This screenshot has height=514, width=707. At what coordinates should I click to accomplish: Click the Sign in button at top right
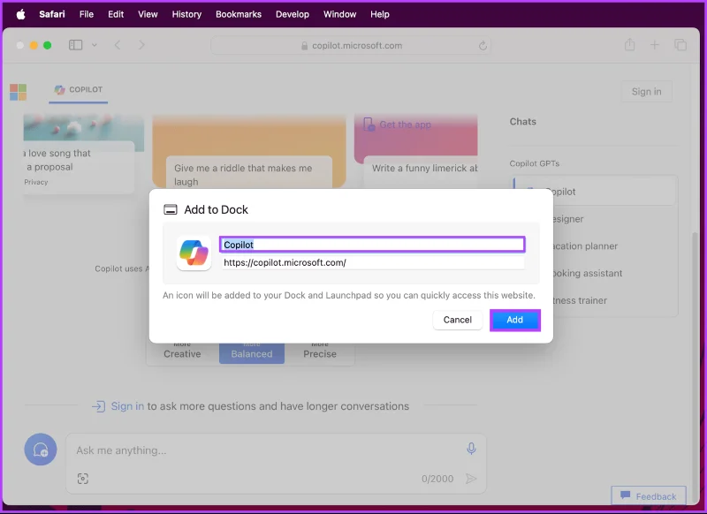[x=646, y=92]
